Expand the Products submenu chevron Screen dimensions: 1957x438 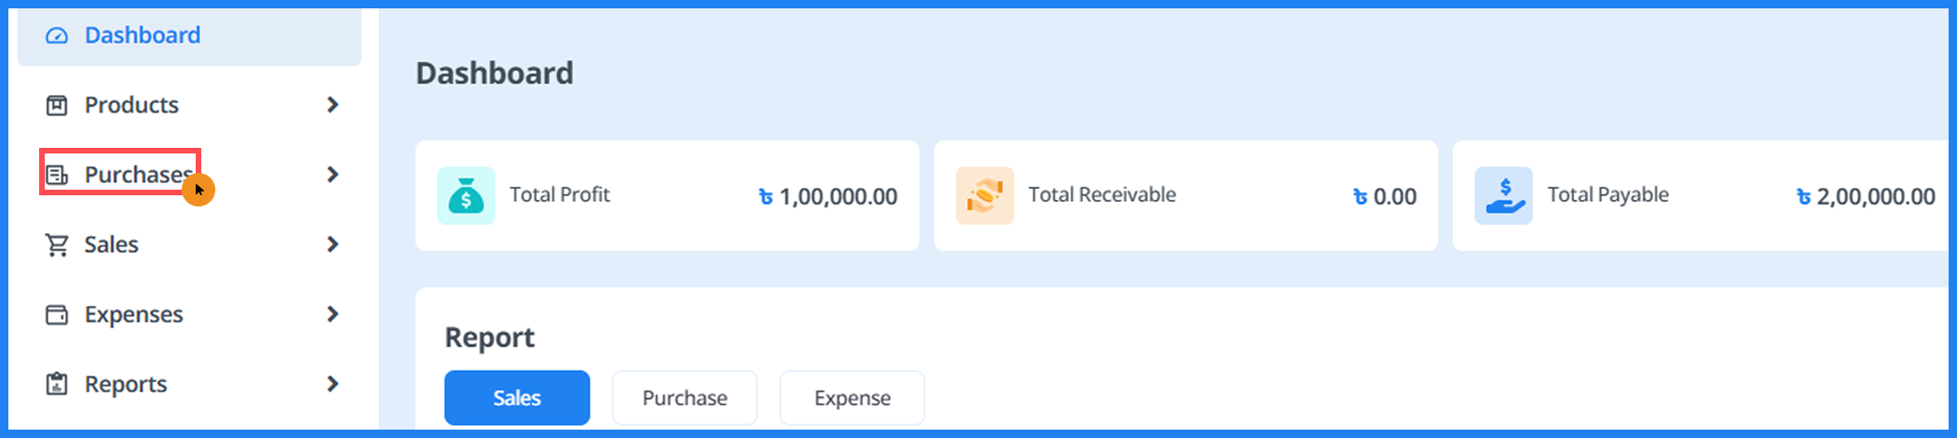tap(333, 105)
